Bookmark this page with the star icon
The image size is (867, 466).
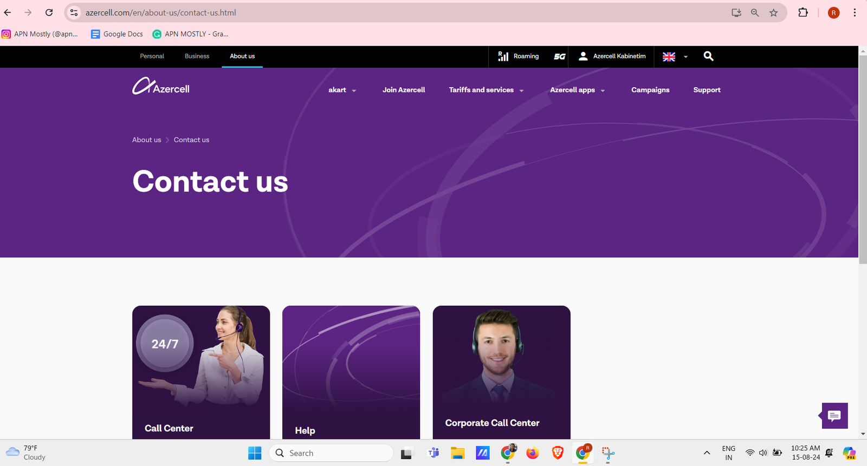click(x=774, y=12)
